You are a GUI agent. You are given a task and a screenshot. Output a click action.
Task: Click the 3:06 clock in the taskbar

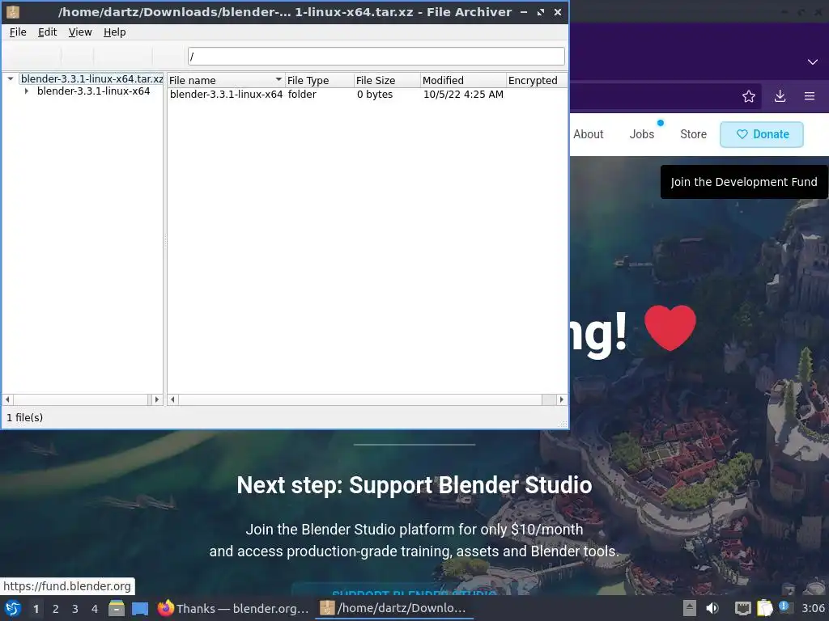click(x=813, y=608)
